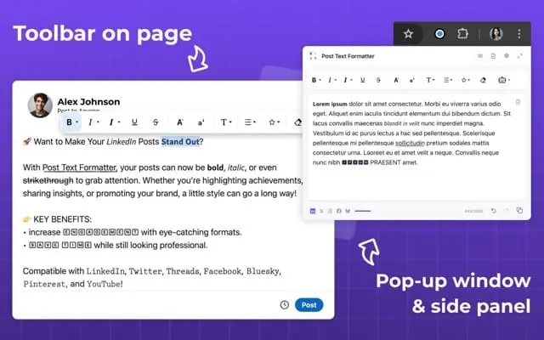
Task: Click the eraser icon in the popup toolbar
Action: coord(483,80)
